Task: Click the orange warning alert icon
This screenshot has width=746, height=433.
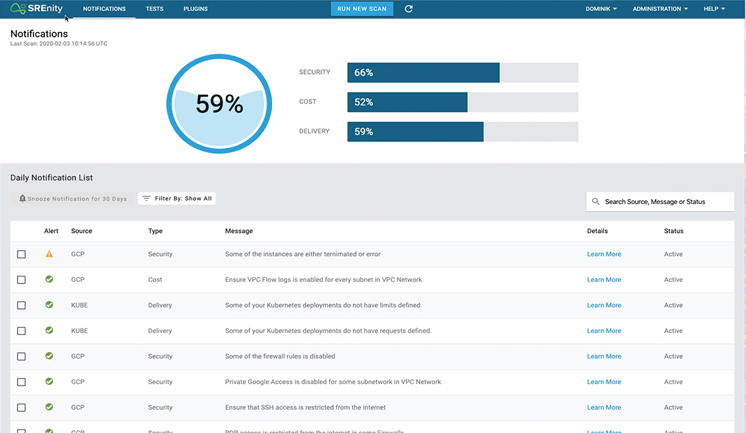Action: tap(49, 254)
